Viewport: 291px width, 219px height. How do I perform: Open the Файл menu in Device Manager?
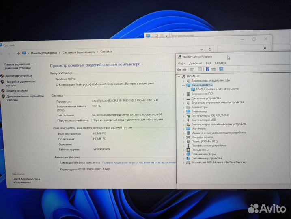(181, 63)
